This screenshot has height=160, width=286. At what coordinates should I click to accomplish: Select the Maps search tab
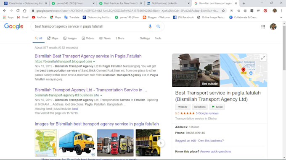pyautogui.click(x=53, y=38)
